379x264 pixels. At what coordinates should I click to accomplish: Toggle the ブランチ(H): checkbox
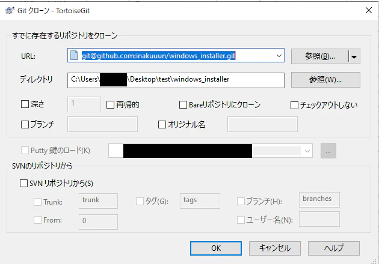[x=241, y=201]
